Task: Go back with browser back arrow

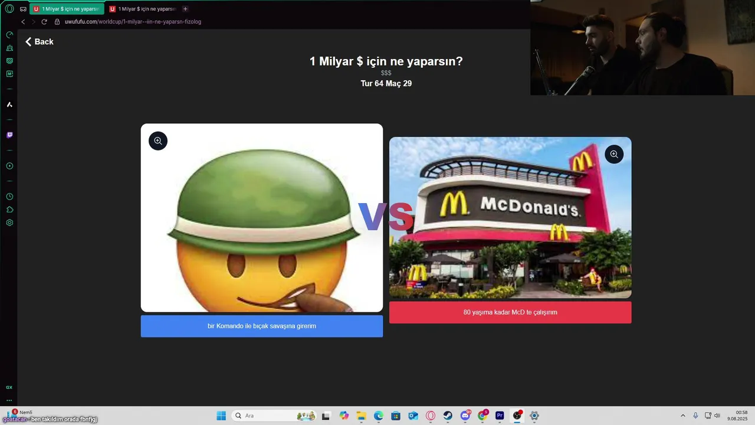Action: [23, 22]
